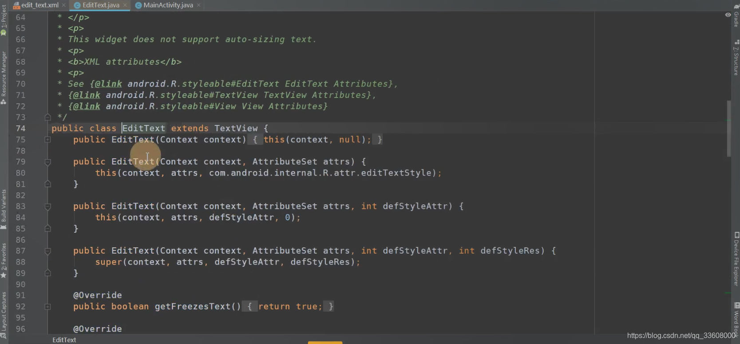Click the @link tag on line 72
The image size is (740, 344).
87,106
